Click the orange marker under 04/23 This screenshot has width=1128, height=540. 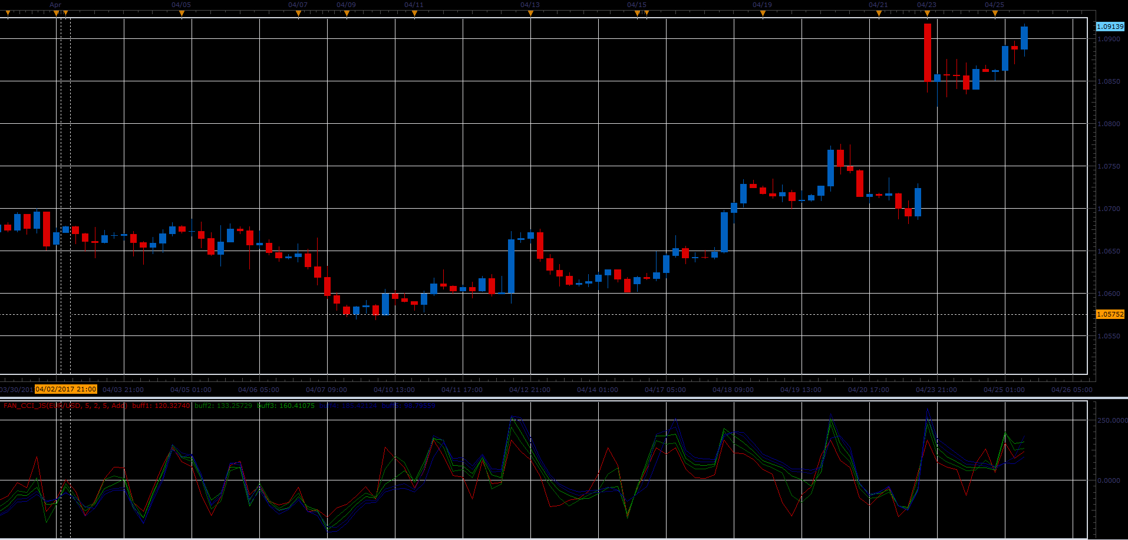(x=927, y=13)
